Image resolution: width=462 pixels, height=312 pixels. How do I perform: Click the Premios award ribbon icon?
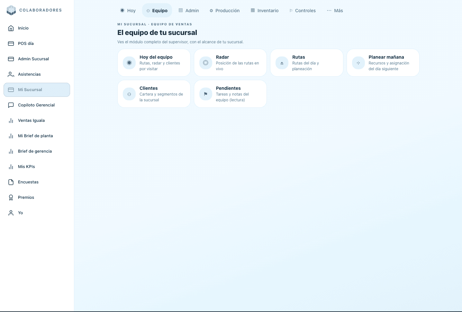click(11, 198)
